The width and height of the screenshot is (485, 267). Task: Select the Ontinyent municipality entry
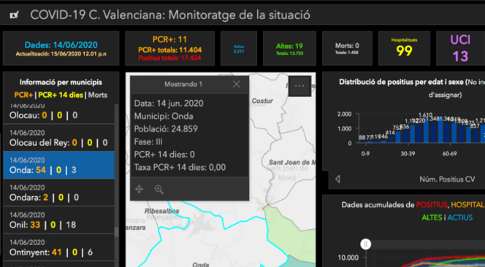pos(58,247)
